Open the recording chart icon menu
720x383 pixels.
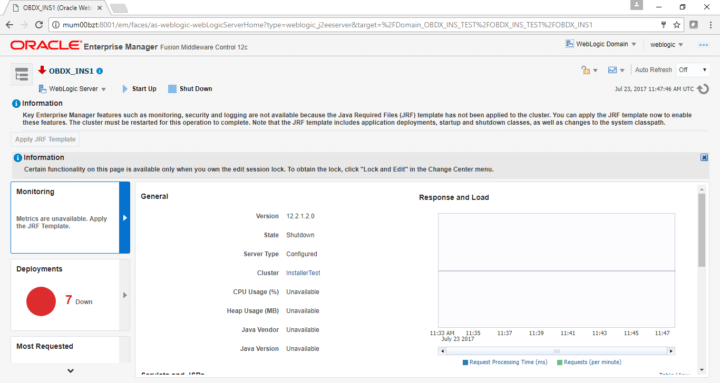(x=612, y=70)
